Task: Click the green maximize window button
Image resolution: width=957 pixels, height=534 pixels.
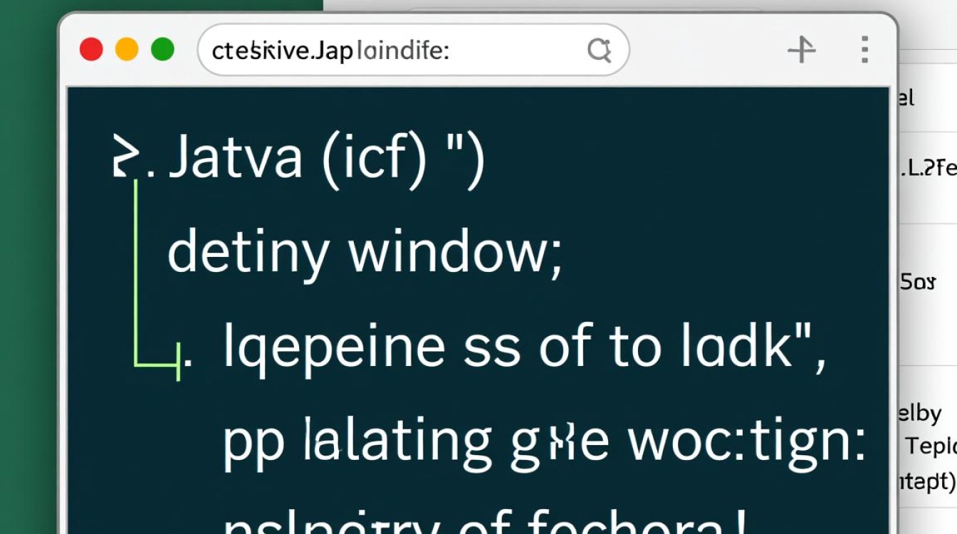Action: [162, 50]
